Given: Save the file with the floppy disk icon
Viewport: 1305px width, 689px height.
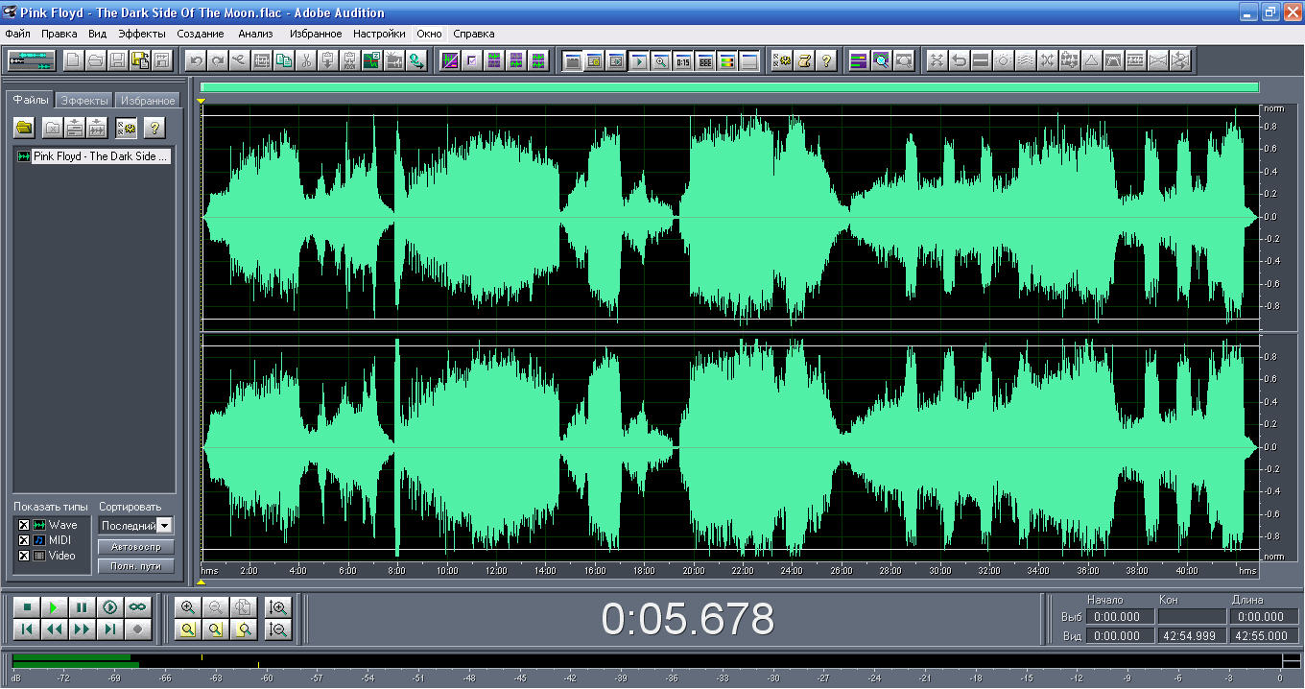Looking at the screenshot, I should pyautogui.click(x=118, y=60).
